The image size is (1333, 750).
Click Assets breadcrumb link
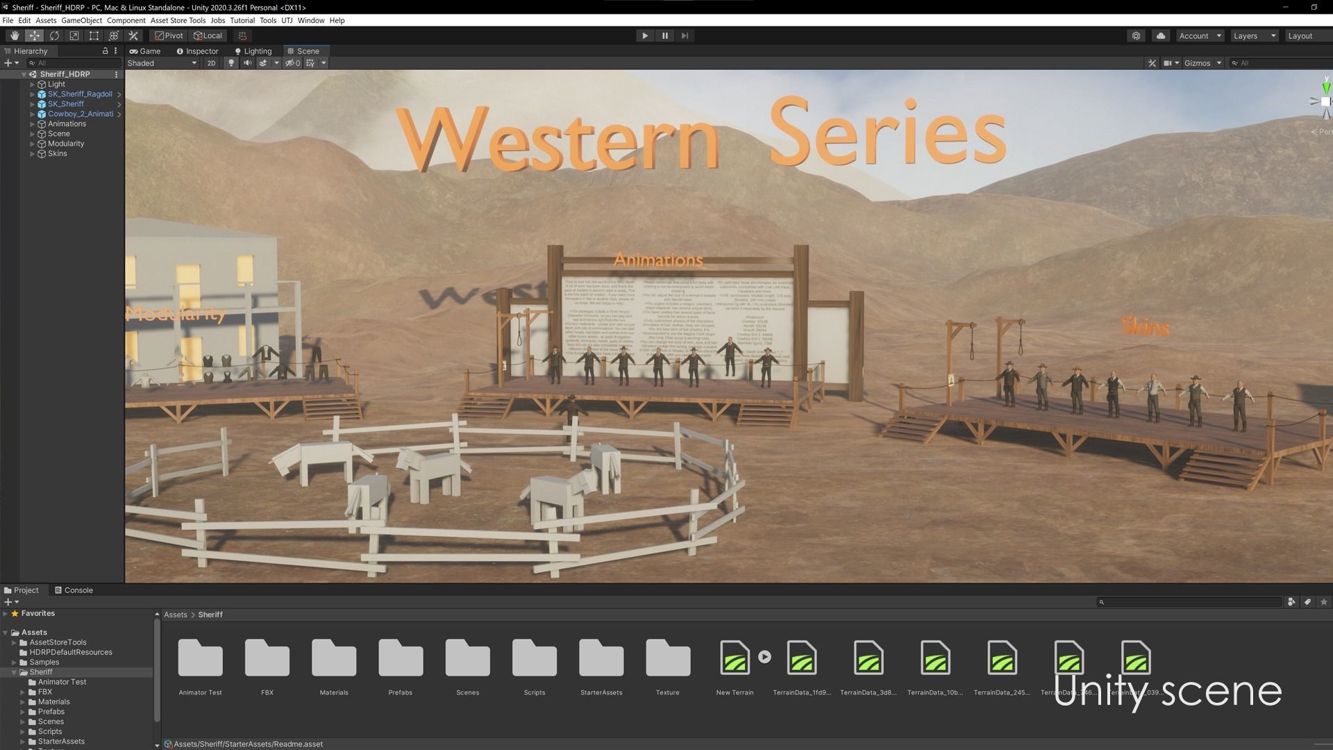click(176, 615)
